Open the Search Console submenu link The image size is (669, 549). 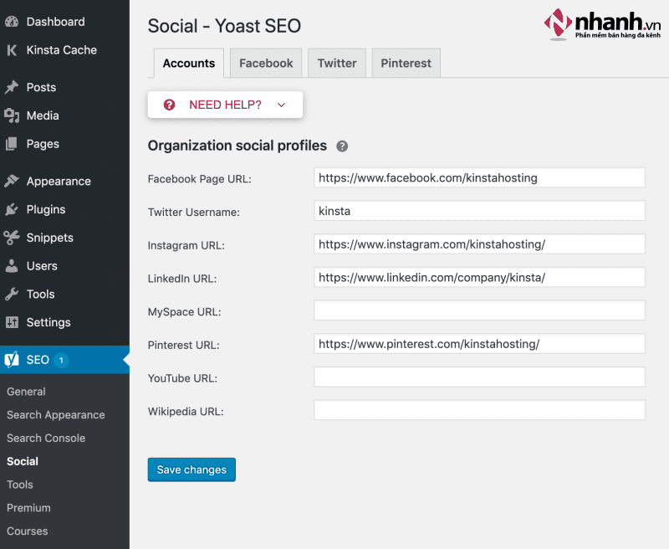click(46, 438)
